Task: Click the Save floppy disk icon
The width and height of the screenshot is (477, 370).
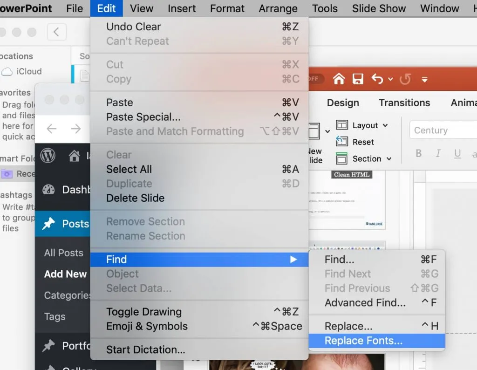Action: (358, 79)
